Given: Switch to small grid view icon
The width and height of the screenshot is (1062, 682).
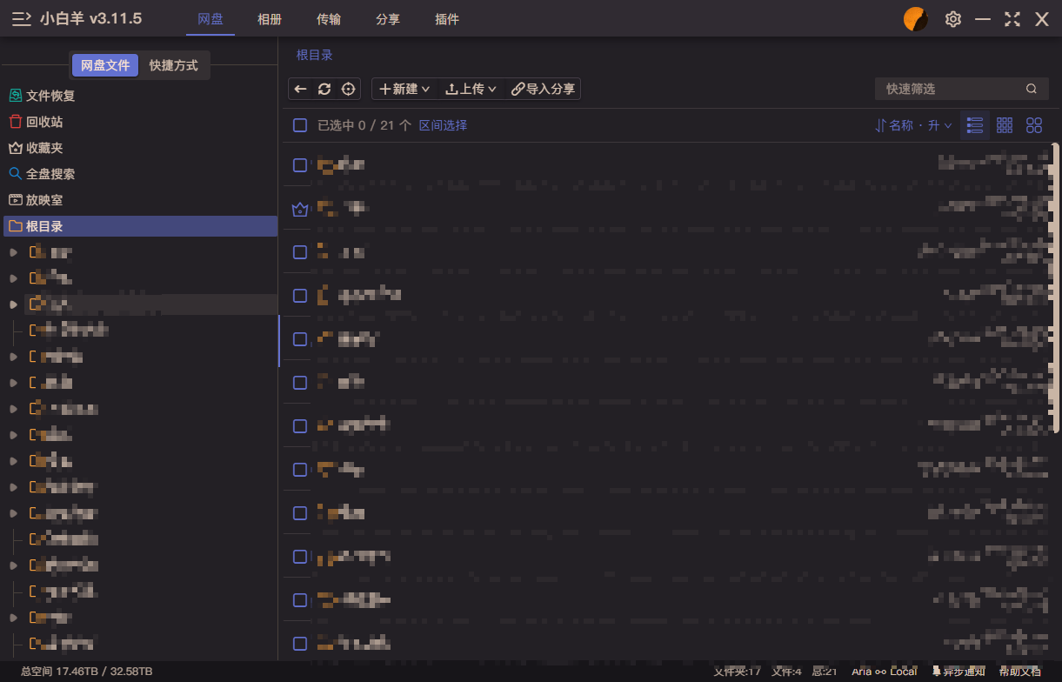Looking at the screenshot, I should tap(1005, 125).
